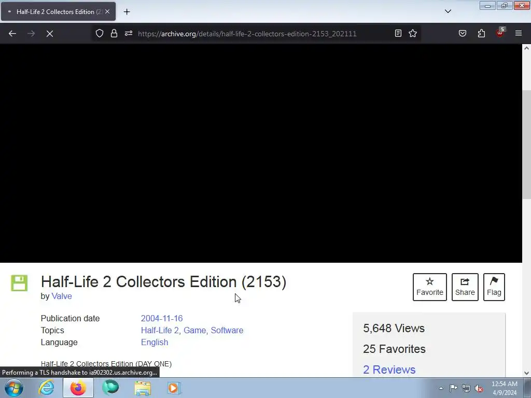The height and width of the screenshot is (398, 531).
Task: Click the Show desktop strip
Action: (527, 388)
